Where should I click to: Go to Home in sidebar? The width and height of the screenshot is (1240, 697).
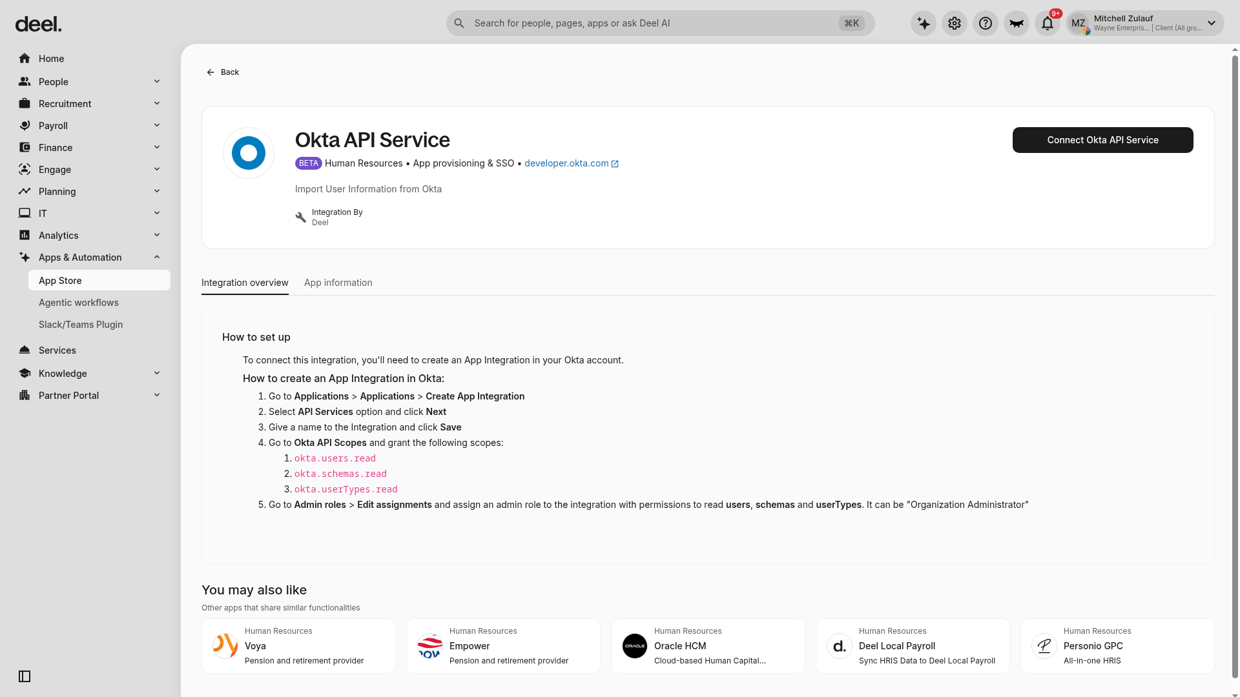pos(90,59)
